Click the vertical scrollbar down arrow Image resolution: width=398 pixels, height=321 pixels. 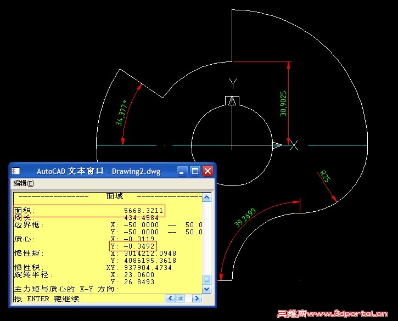206,289
